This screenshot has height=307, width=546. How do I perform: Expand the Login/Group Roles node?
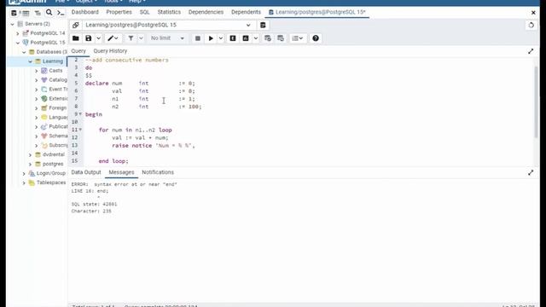click(x=24, y=173)
